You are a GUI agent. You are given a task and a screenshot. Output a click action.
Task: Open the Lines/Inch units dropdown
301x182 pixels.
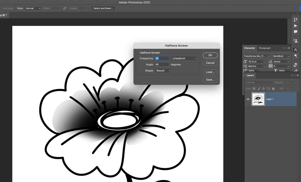tap(184, 58)
